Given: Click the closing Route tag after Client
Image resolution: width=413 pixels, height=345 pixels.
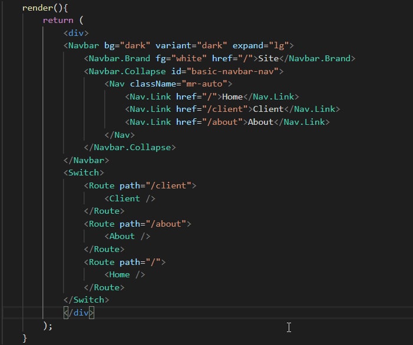Looking at the screenshot, I should [x=104, y=211].
